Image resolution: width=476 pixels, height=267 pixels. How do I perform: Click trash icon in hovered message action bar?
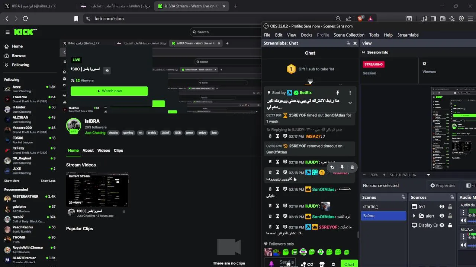(x=352, y=167)
